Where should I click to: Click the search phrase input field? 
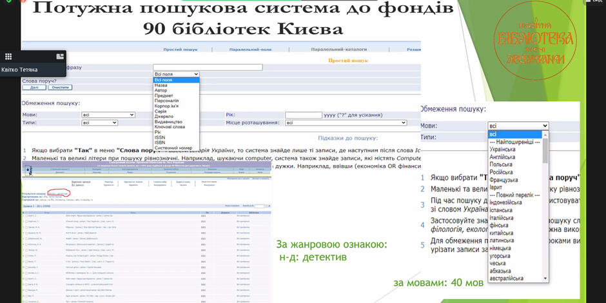208,67
